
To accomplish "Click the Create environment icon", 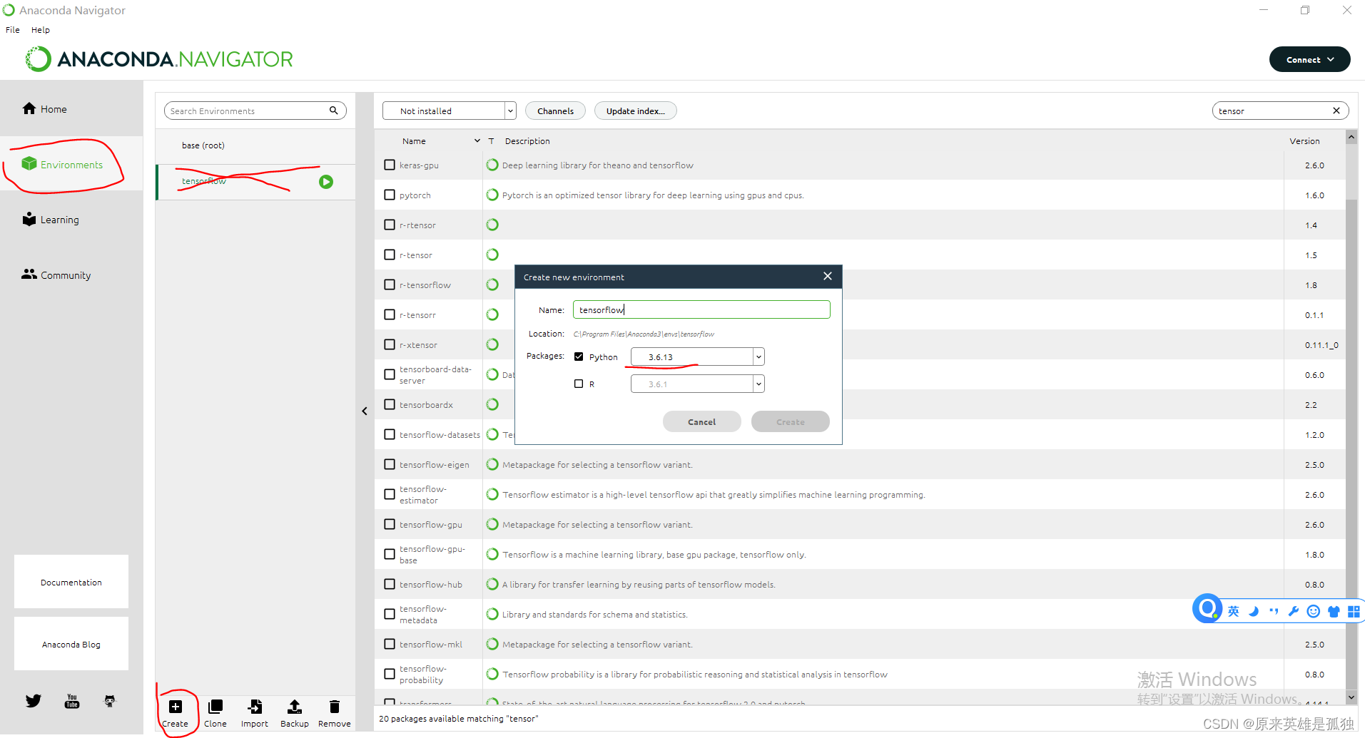I will [x=175, y=707].
